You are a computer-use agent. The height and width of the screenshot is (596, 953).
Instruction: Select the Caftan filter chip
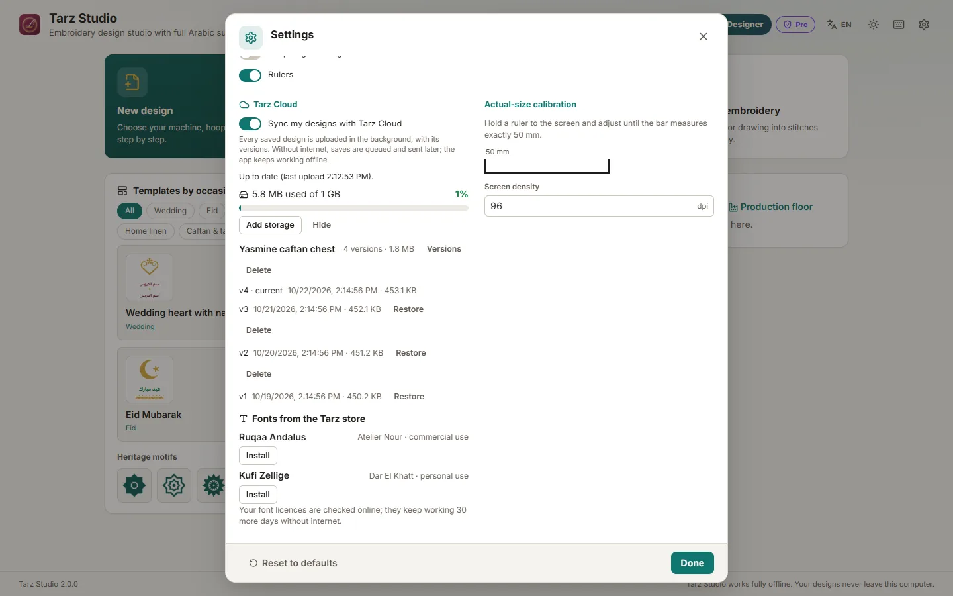coord(203,231)
